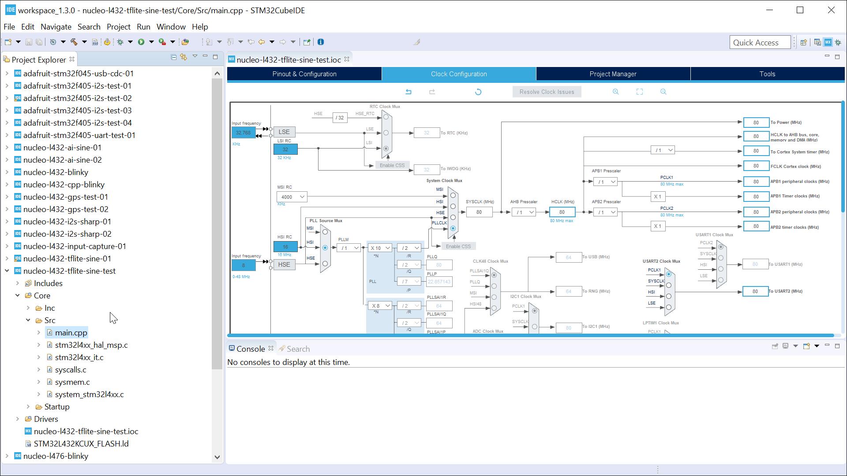Switch to the Debug perspective bug icon
This screenshot has height=476, width=847.
tap(838, 42)
